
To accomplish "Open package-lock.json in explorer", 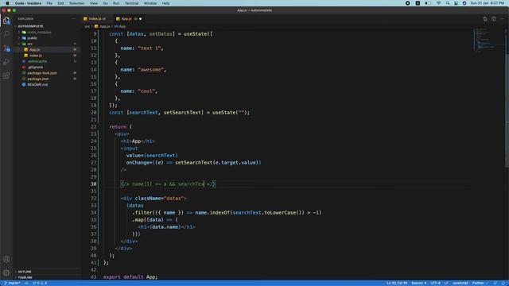I will click(x=42, y=73).
